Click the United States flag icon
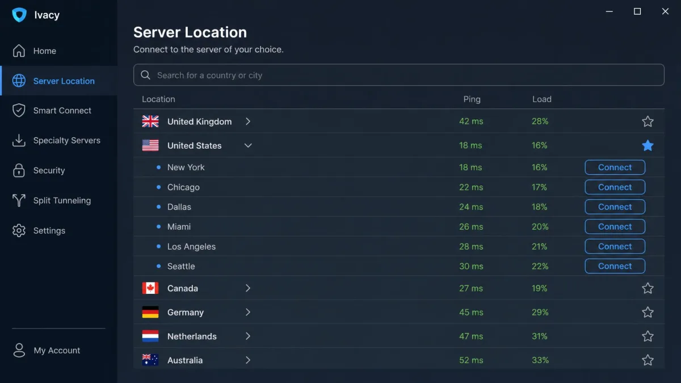 (x=150, y=145)
